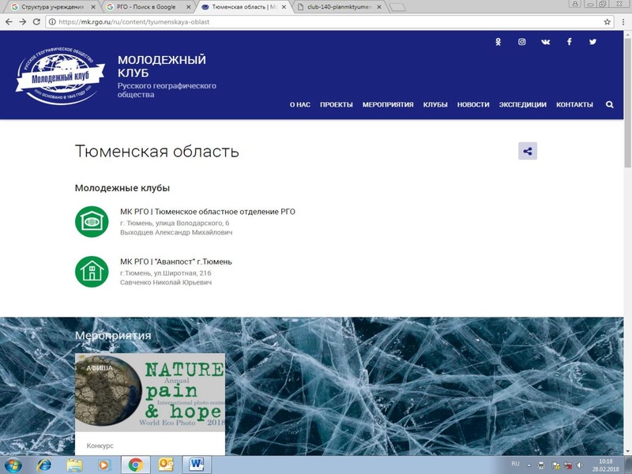Click the Odnoklassniki social icon
Screen dimensions: 632x474
497,41
